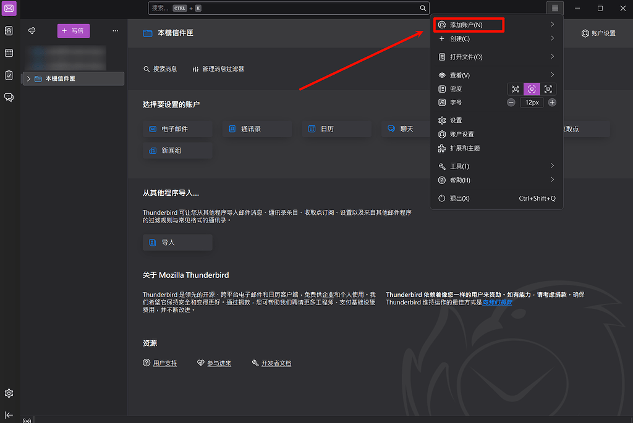The image size is (633, 423).
Task: Select relaxed density icon
Action: pos(548,89)
